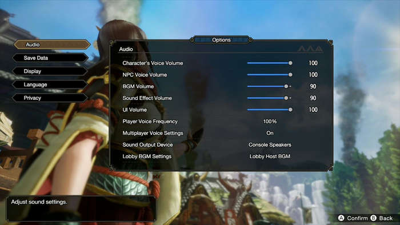Open the Display category
The height and width of the screenshot is (225, 400).
50,71
